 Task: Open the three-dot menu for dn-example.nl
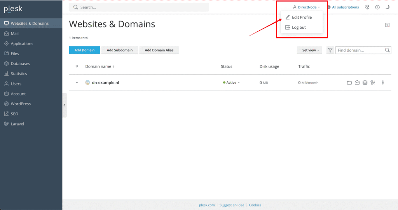[383, 83]
